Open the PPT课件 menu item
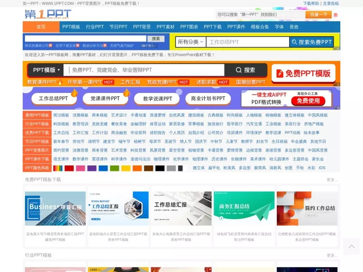 click(x=236, y=27)
